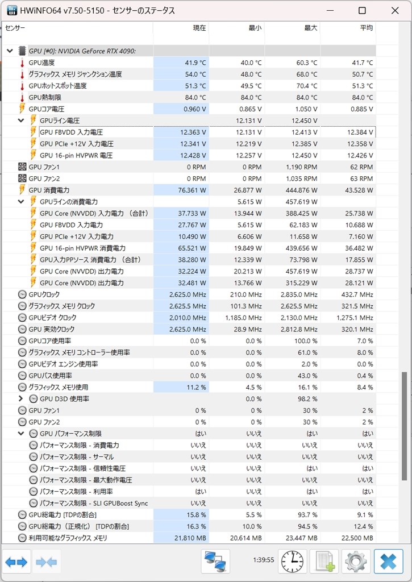Viewport: 412px width, 582px height.
Task: Click the 2,625.0 MHz current GPUクロック value
Action: 188,294
